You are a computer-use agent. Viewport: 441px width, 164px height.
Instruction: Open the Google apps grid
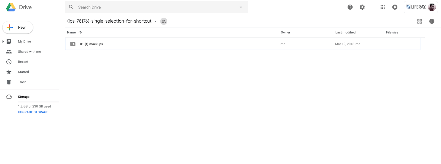383,7
